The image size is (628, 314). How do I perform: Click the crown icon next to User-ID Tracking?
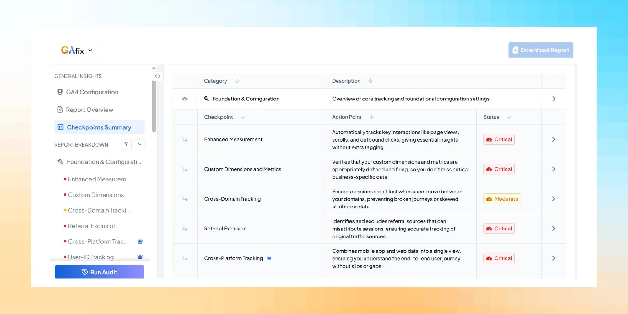pos(140,257)
